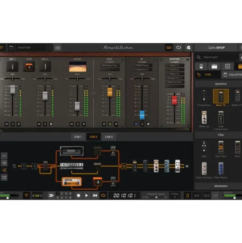The image size is (242, 243).
Task: Open the preset browser folder icon
Action: point(11,48)
